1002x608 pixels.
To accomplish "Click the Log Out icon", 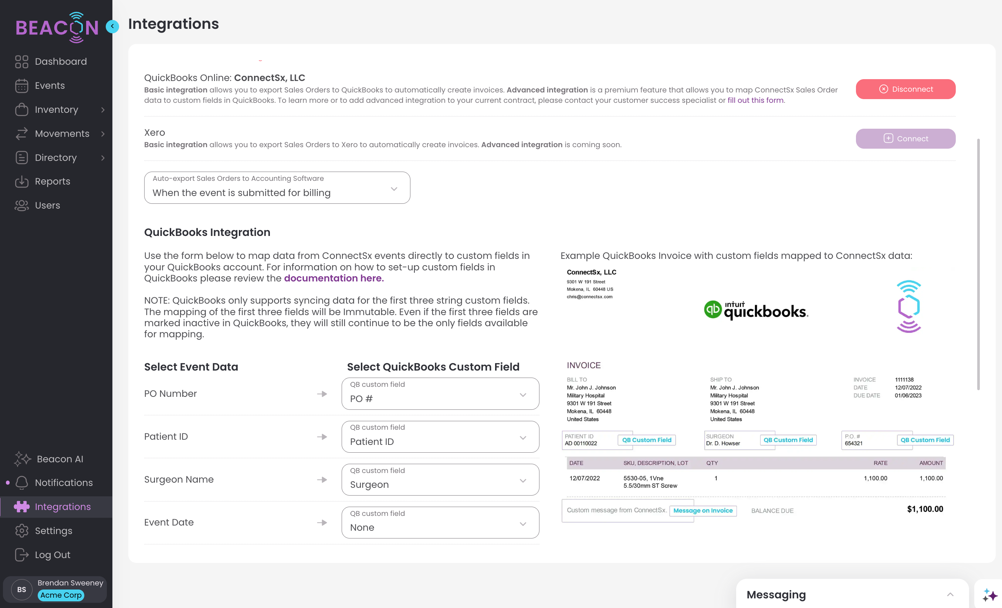I will 21,555.
